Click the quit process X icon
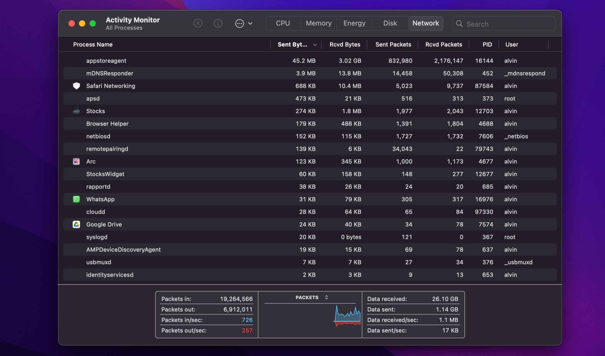This screenshot has height=356, width=605. [198, 23]
